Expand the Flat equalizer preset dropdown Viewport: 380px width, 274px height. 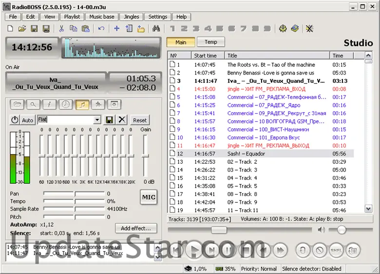[97, 120]
